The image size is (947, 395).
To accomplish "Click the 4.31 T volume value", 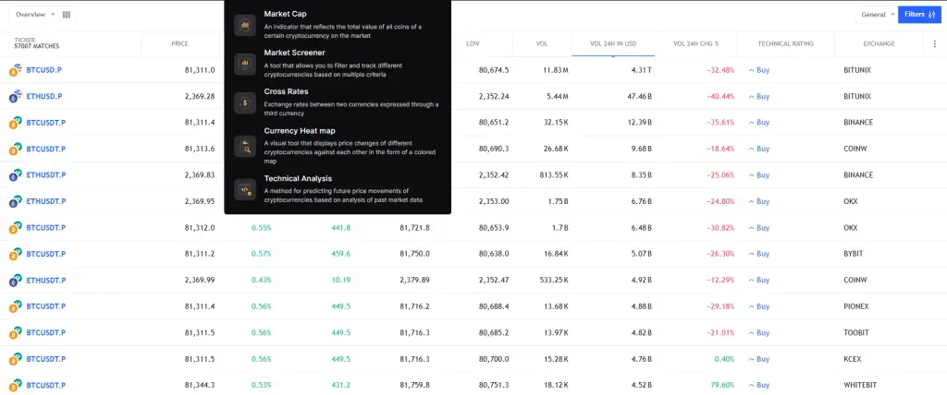I will 641,70.
